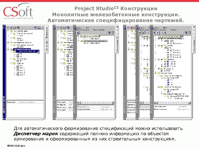
Task: Expand the Балки folder in the left panel tree
Action: click(11, 38)
